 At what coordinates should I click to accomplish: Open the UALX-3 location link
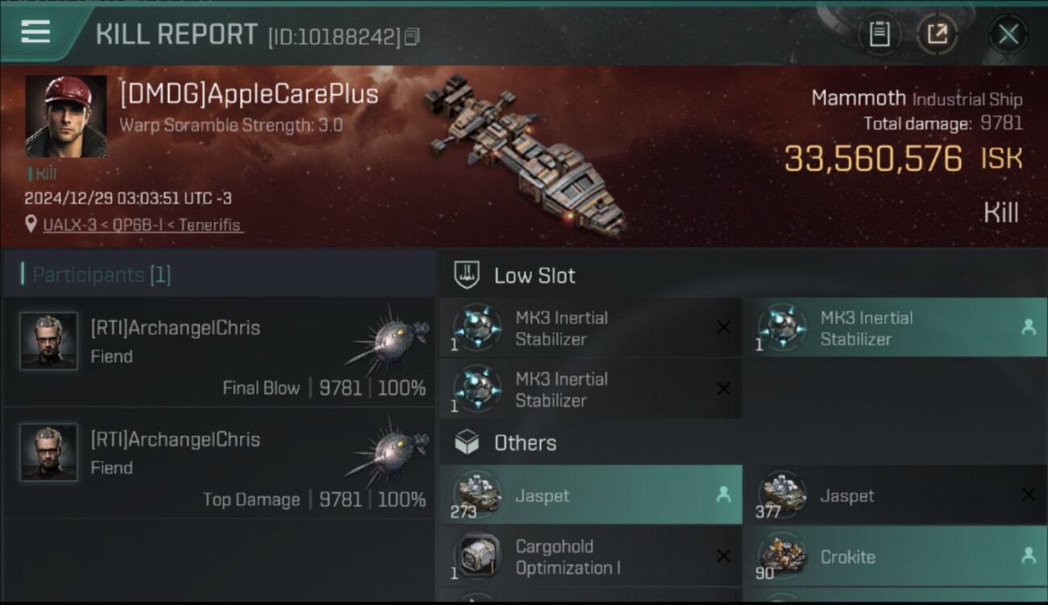(142, 225)
